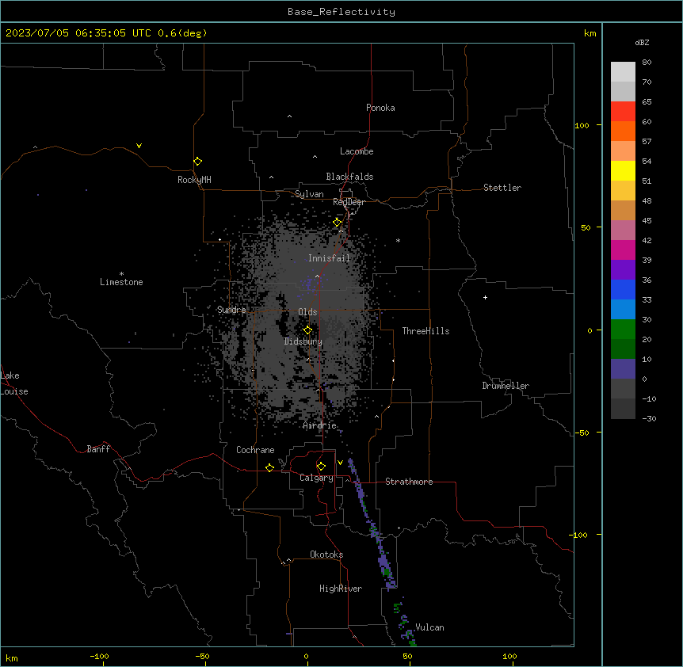683x667 pixels.
Task: Select the yellow 51-54 dBZ legend swatch
Action: 623,170
